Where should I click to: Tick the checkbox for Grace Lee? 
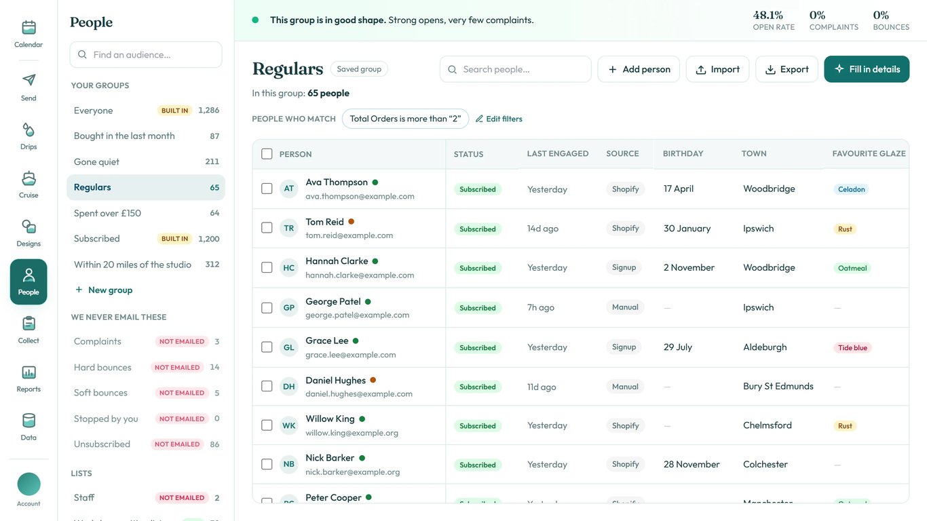pos(267,347)
